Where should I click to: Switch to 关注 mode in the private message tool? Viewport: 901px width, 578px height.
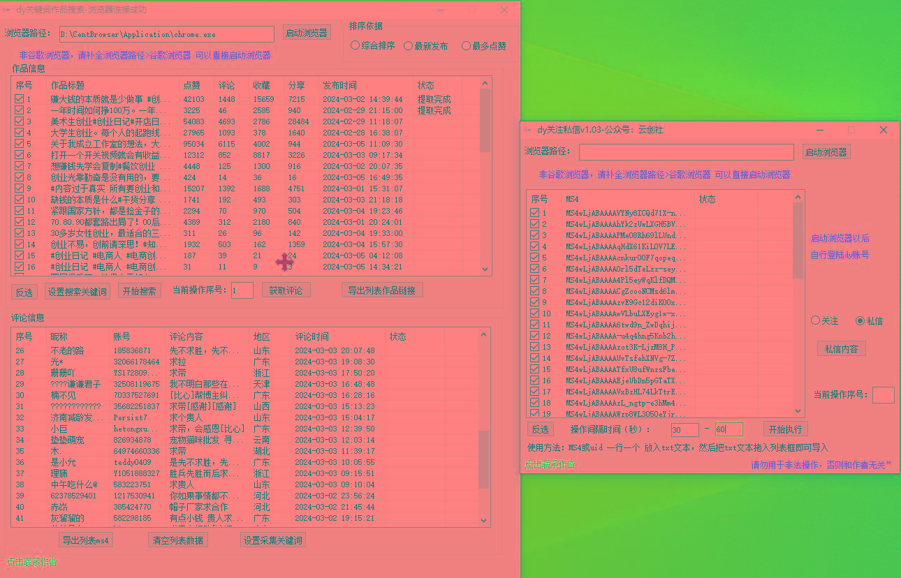pyautogui.click(x=815, y=320)
